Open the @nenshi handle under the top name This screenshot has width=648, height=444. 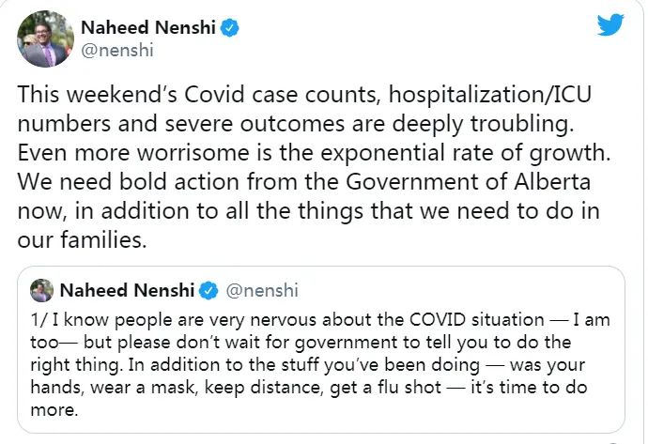[x=117, y=51]
